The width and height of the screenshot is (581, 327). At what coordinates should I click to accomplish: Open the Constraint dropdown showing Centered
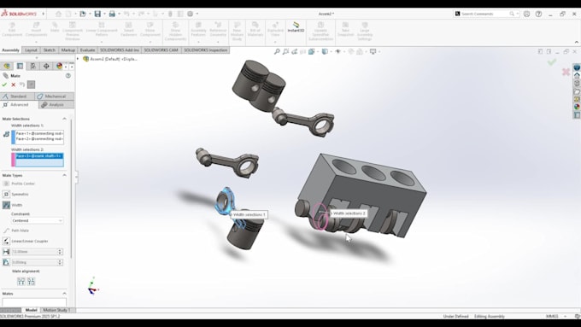coord(37,221)
